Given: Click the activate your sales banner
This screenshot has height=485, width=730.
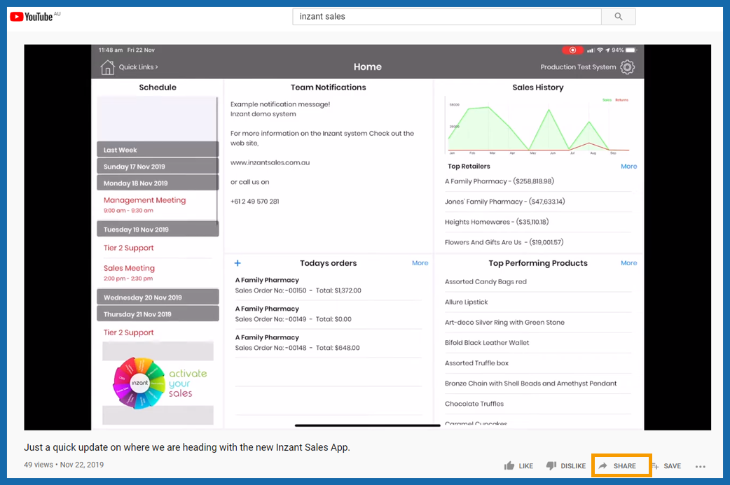Looking at the screenshot, I should (x=158, y=383).
